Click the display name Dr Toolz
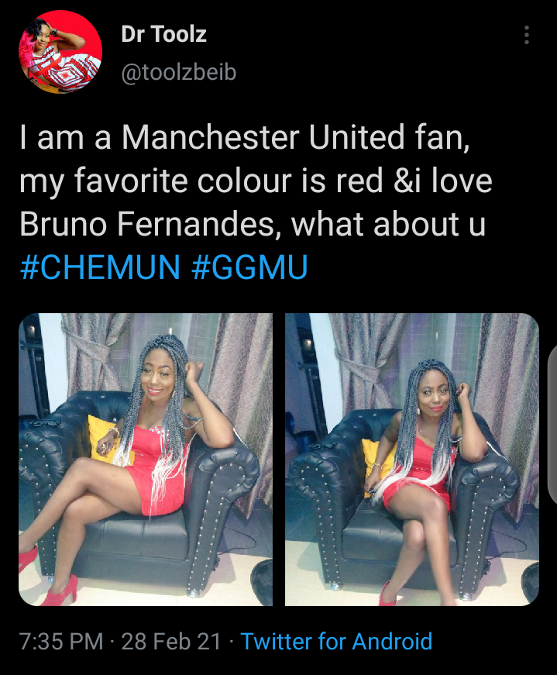The height and width of the screenshot is (675, 557). [x=163, y=34]
